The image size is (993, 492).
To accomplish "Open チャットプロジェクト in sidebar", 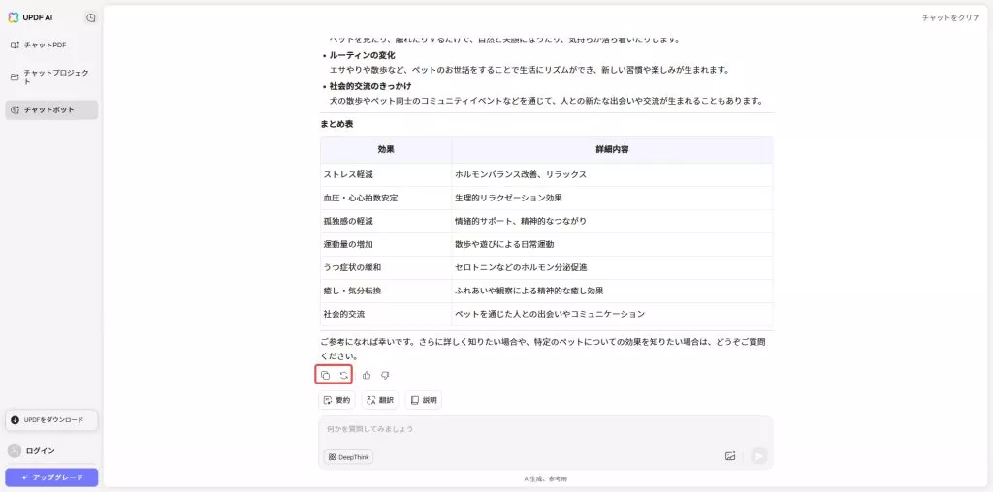I will point(51,77).
